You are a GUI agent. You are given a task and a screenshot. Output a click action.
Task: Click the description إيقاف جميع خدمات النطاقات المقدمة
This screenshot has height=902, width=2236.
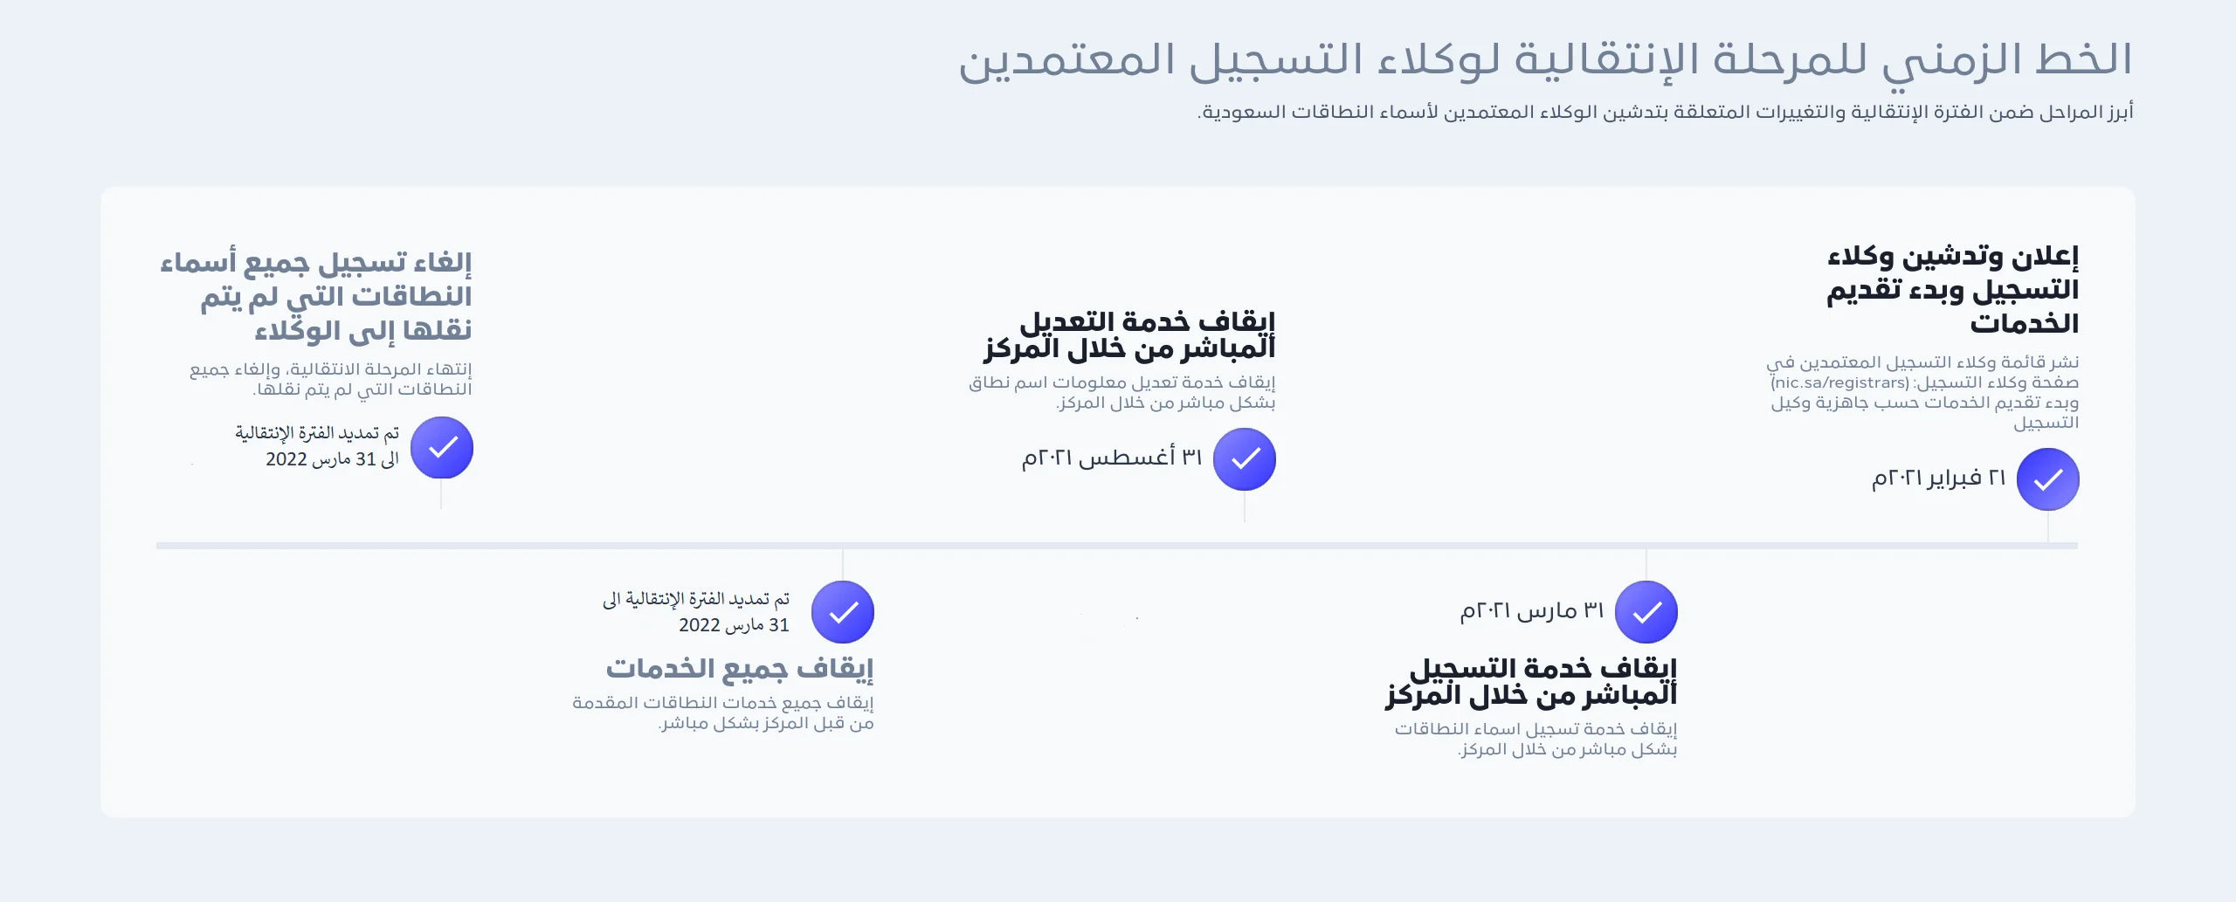point(723,713)
